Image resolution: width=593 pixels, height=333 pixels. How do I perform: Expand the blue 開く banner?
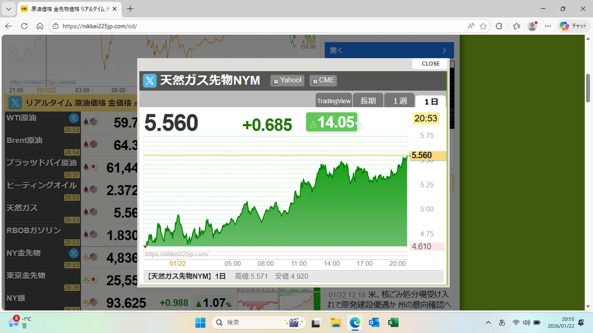point(388,50)
